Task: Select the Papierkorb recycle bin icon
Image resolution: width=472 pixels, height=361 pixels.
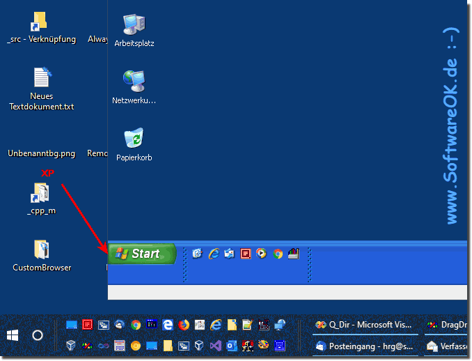Action: [134, 145]
